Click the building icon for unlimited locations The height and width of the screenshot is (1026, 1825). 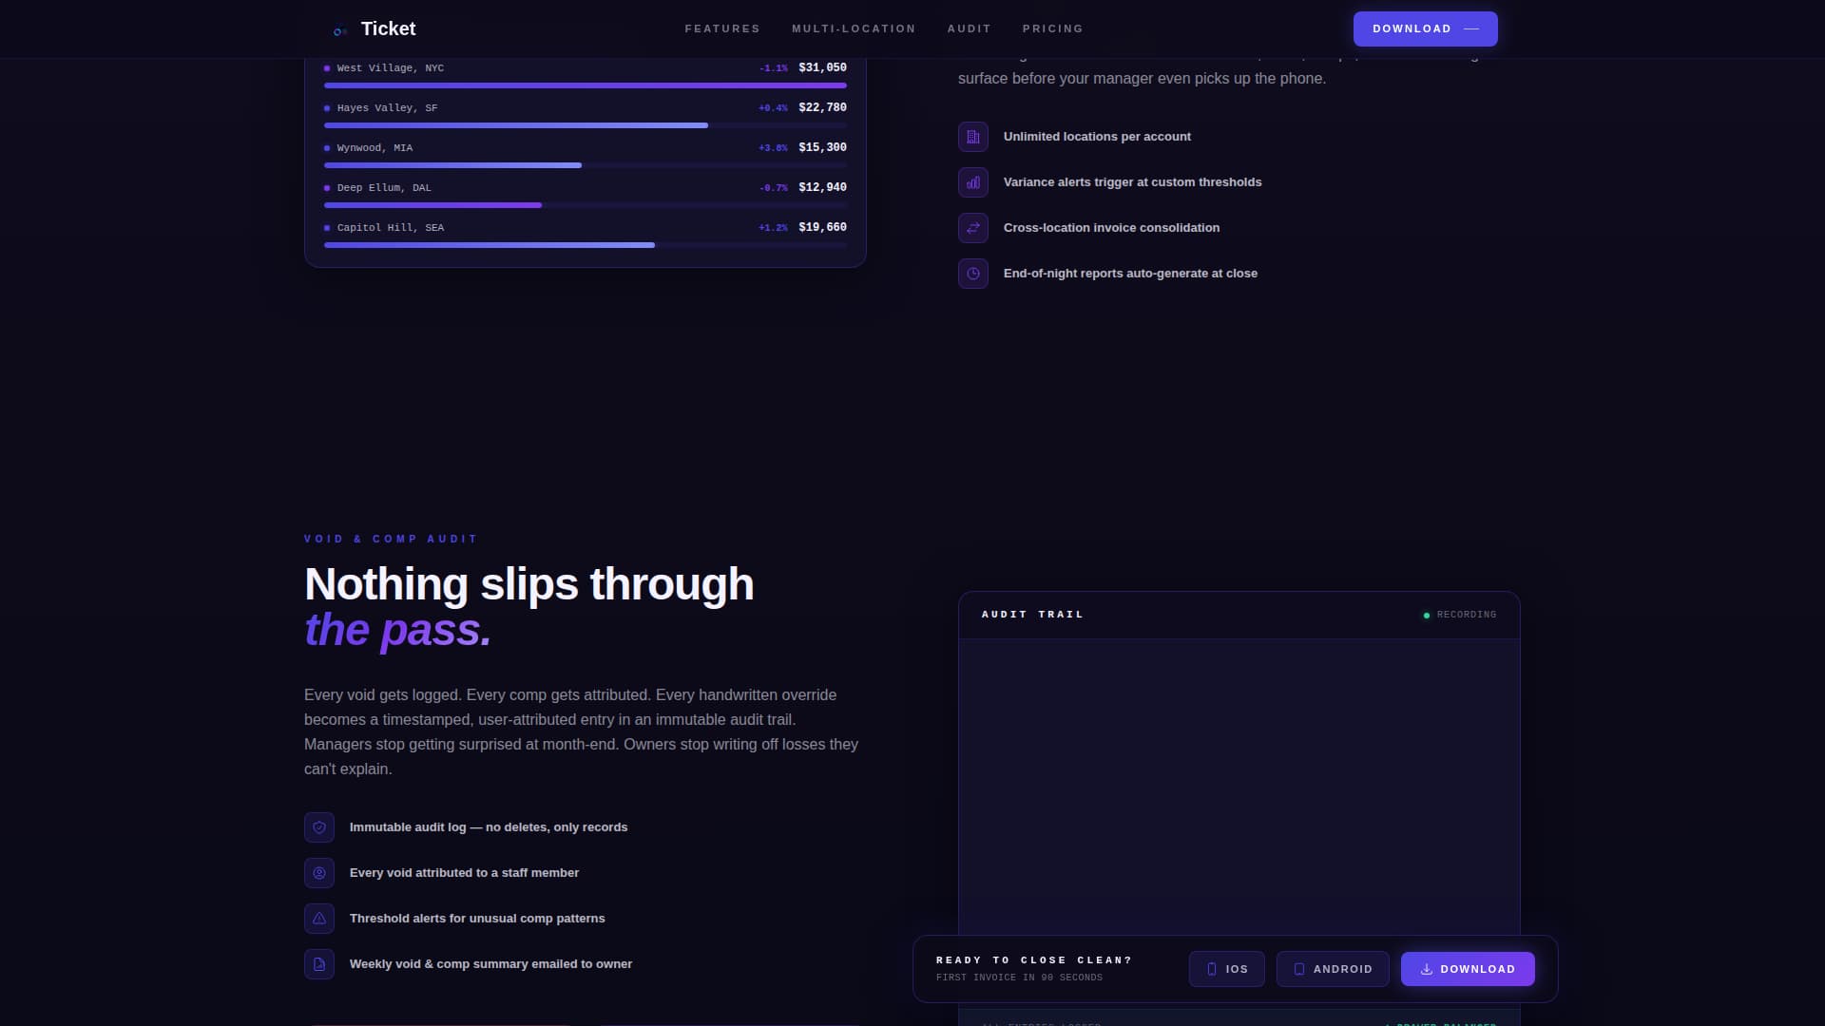pos(973,137)
